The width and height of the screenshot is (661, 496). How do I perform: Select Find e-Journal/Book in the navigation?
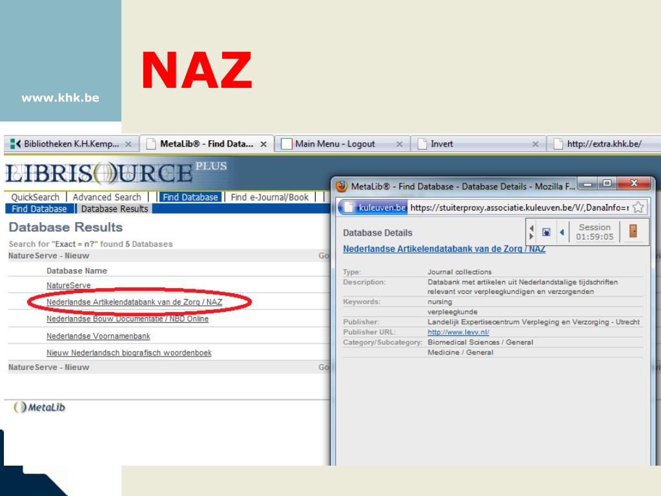(x=270, y=198)
